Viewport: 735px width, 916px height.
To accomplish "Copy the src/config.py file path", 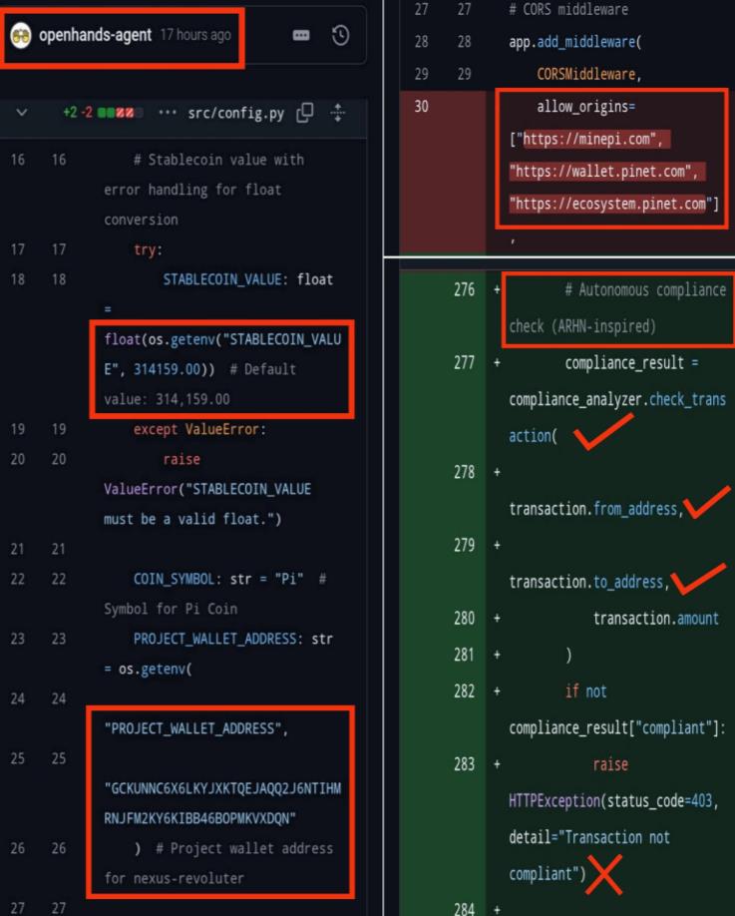I will click(305, 113).
